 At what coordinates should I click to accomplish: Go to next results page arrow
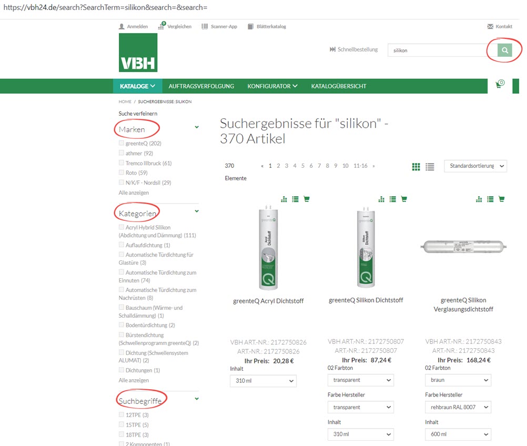373,166
